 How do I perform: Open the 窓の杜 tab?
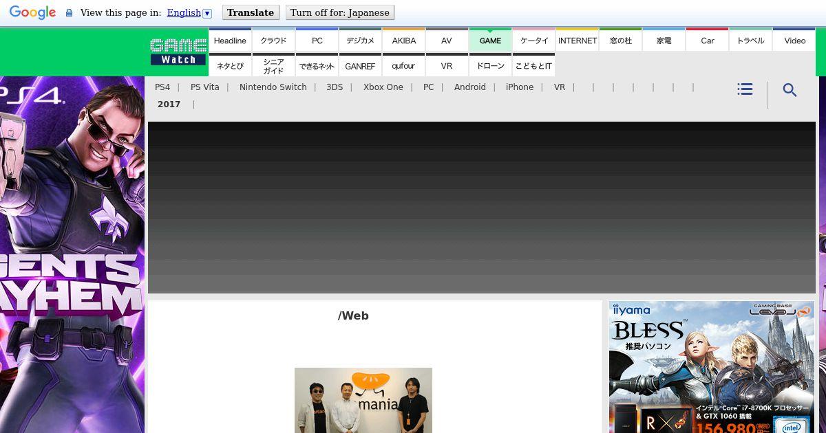point(620,39)
